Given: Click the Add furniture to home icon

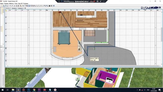Looking at the screenshot, I should click(x=21, y=6).
